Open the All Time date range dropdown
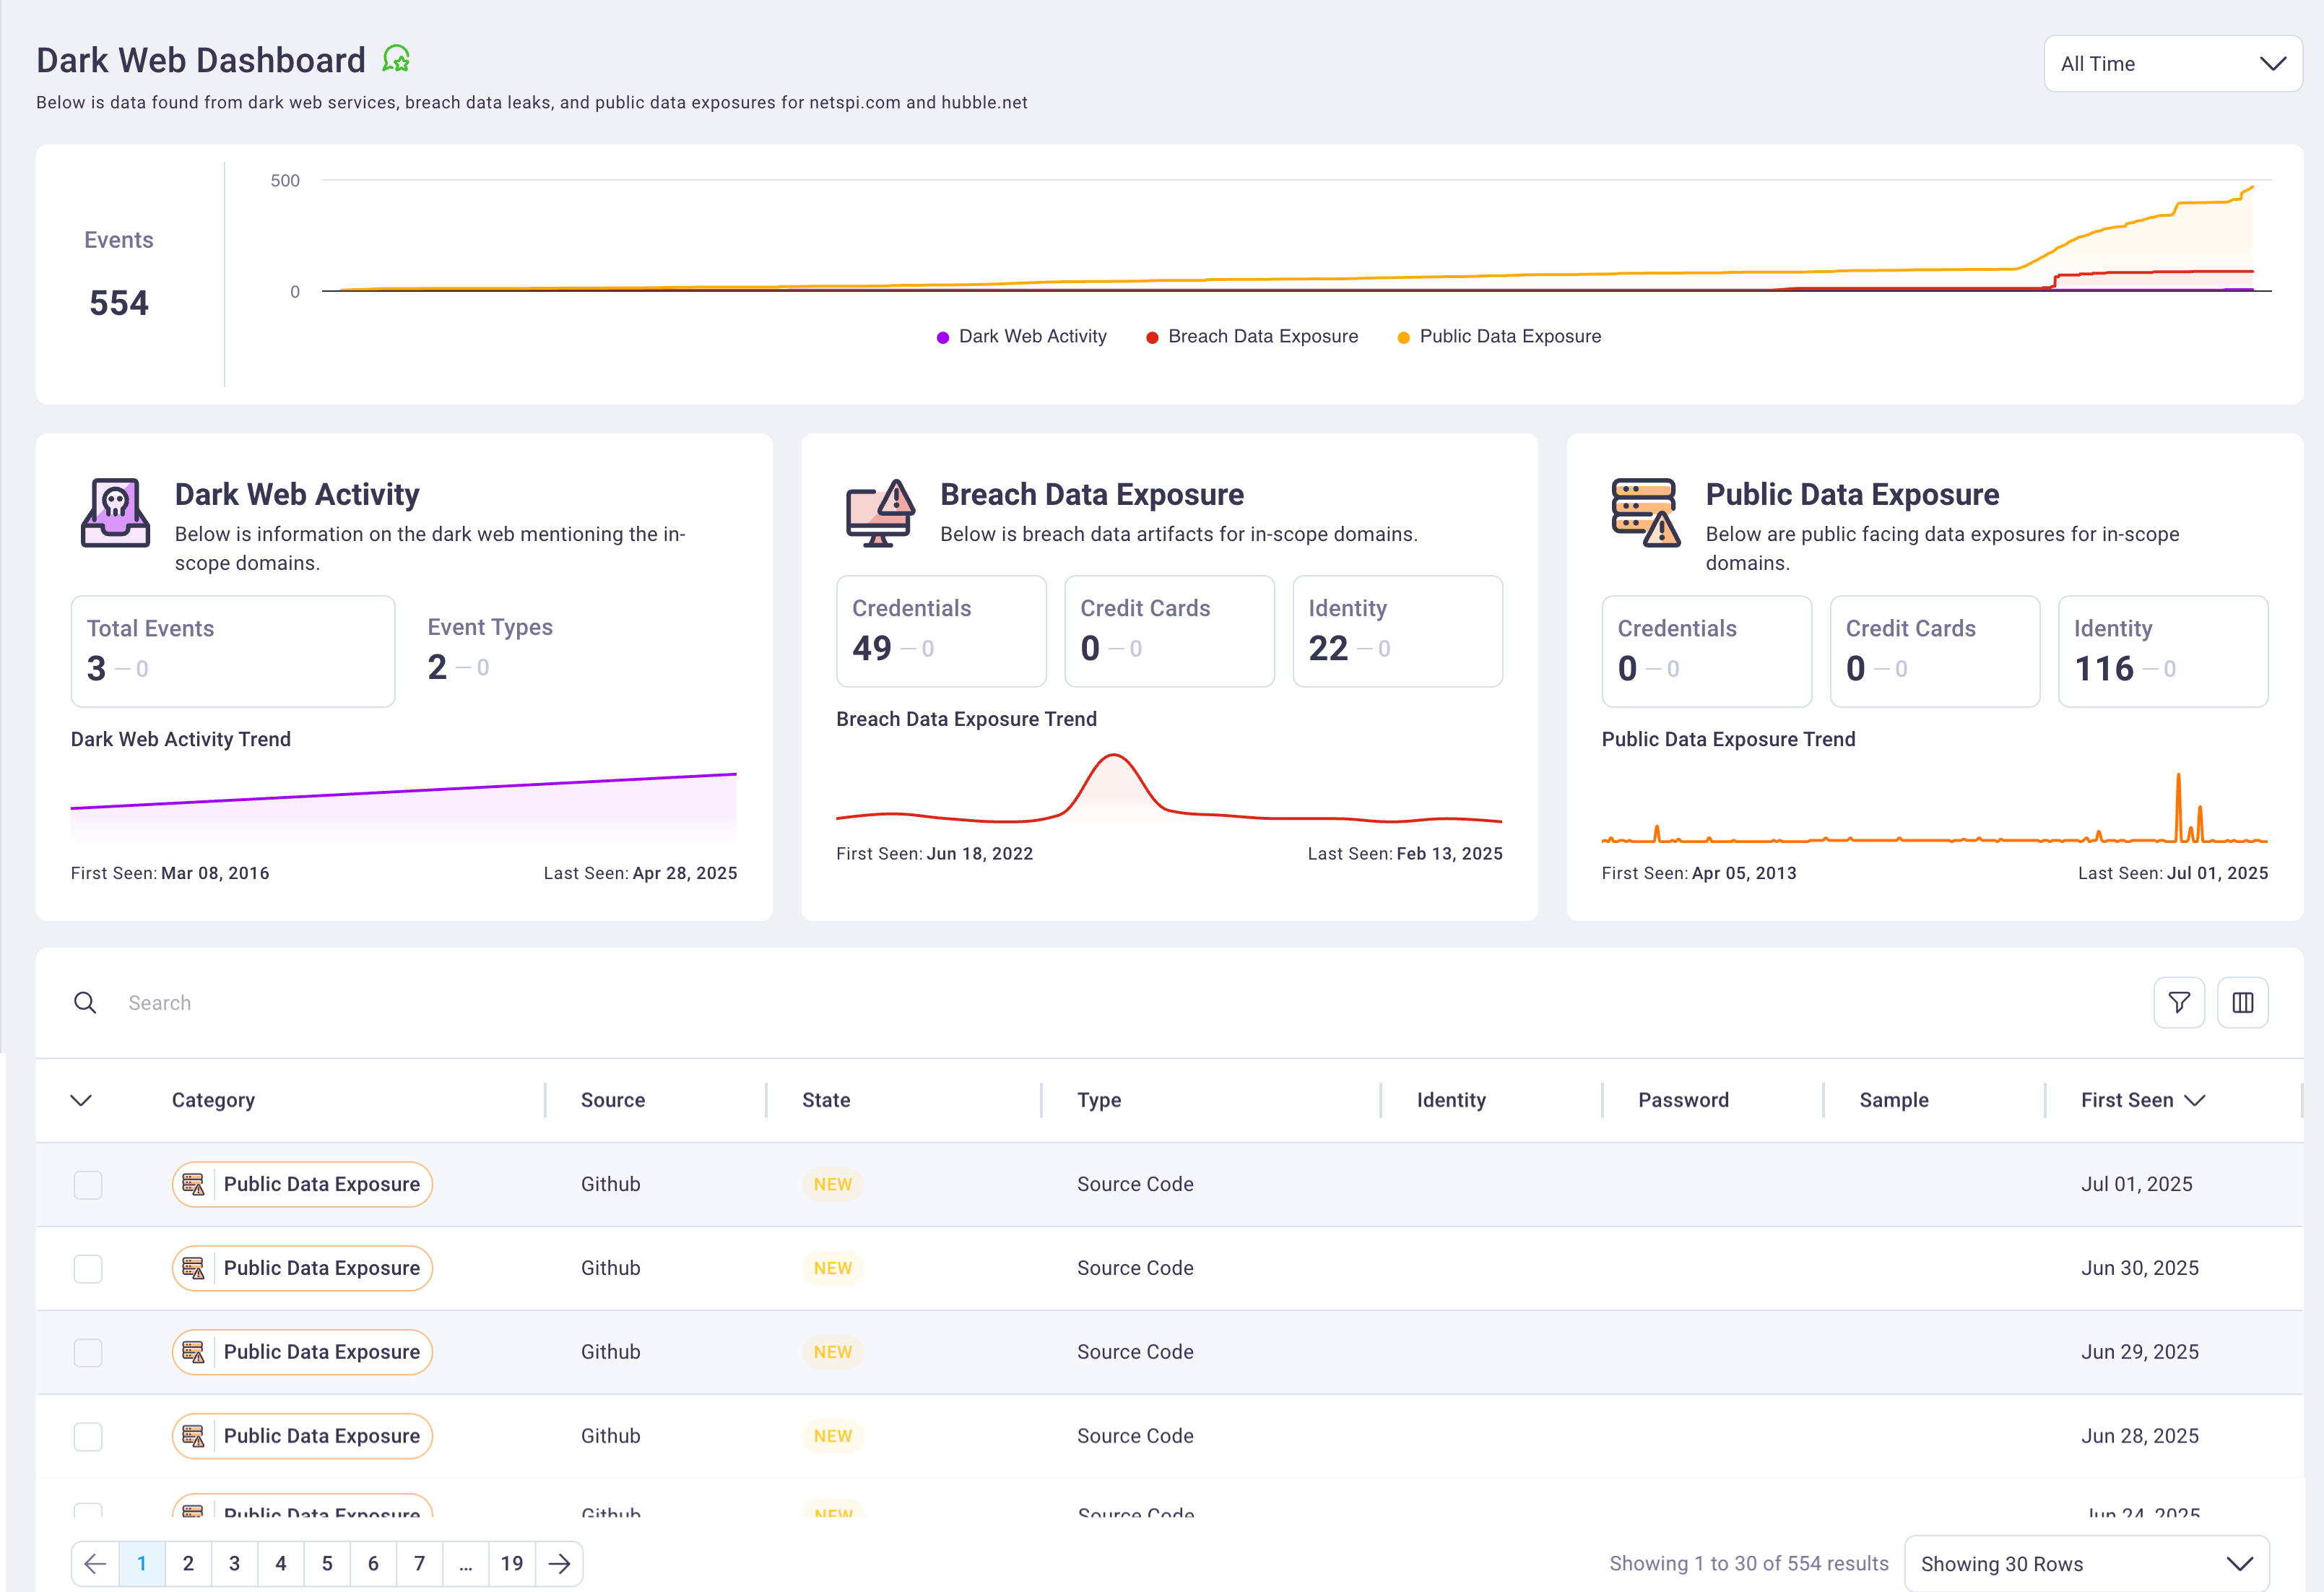This screenshot has height=1592, width=2324. click(2172, 64)
